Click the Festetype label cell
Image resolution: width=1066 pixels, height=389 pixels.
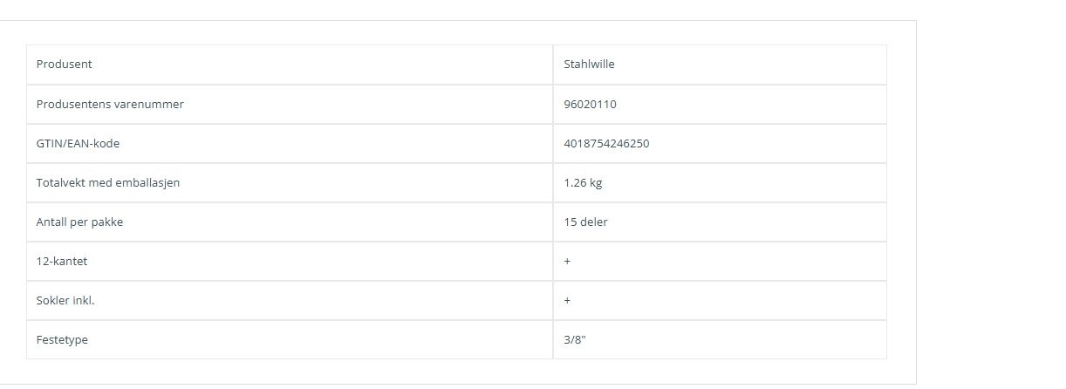pyautogui.click(x=290, y=339)
